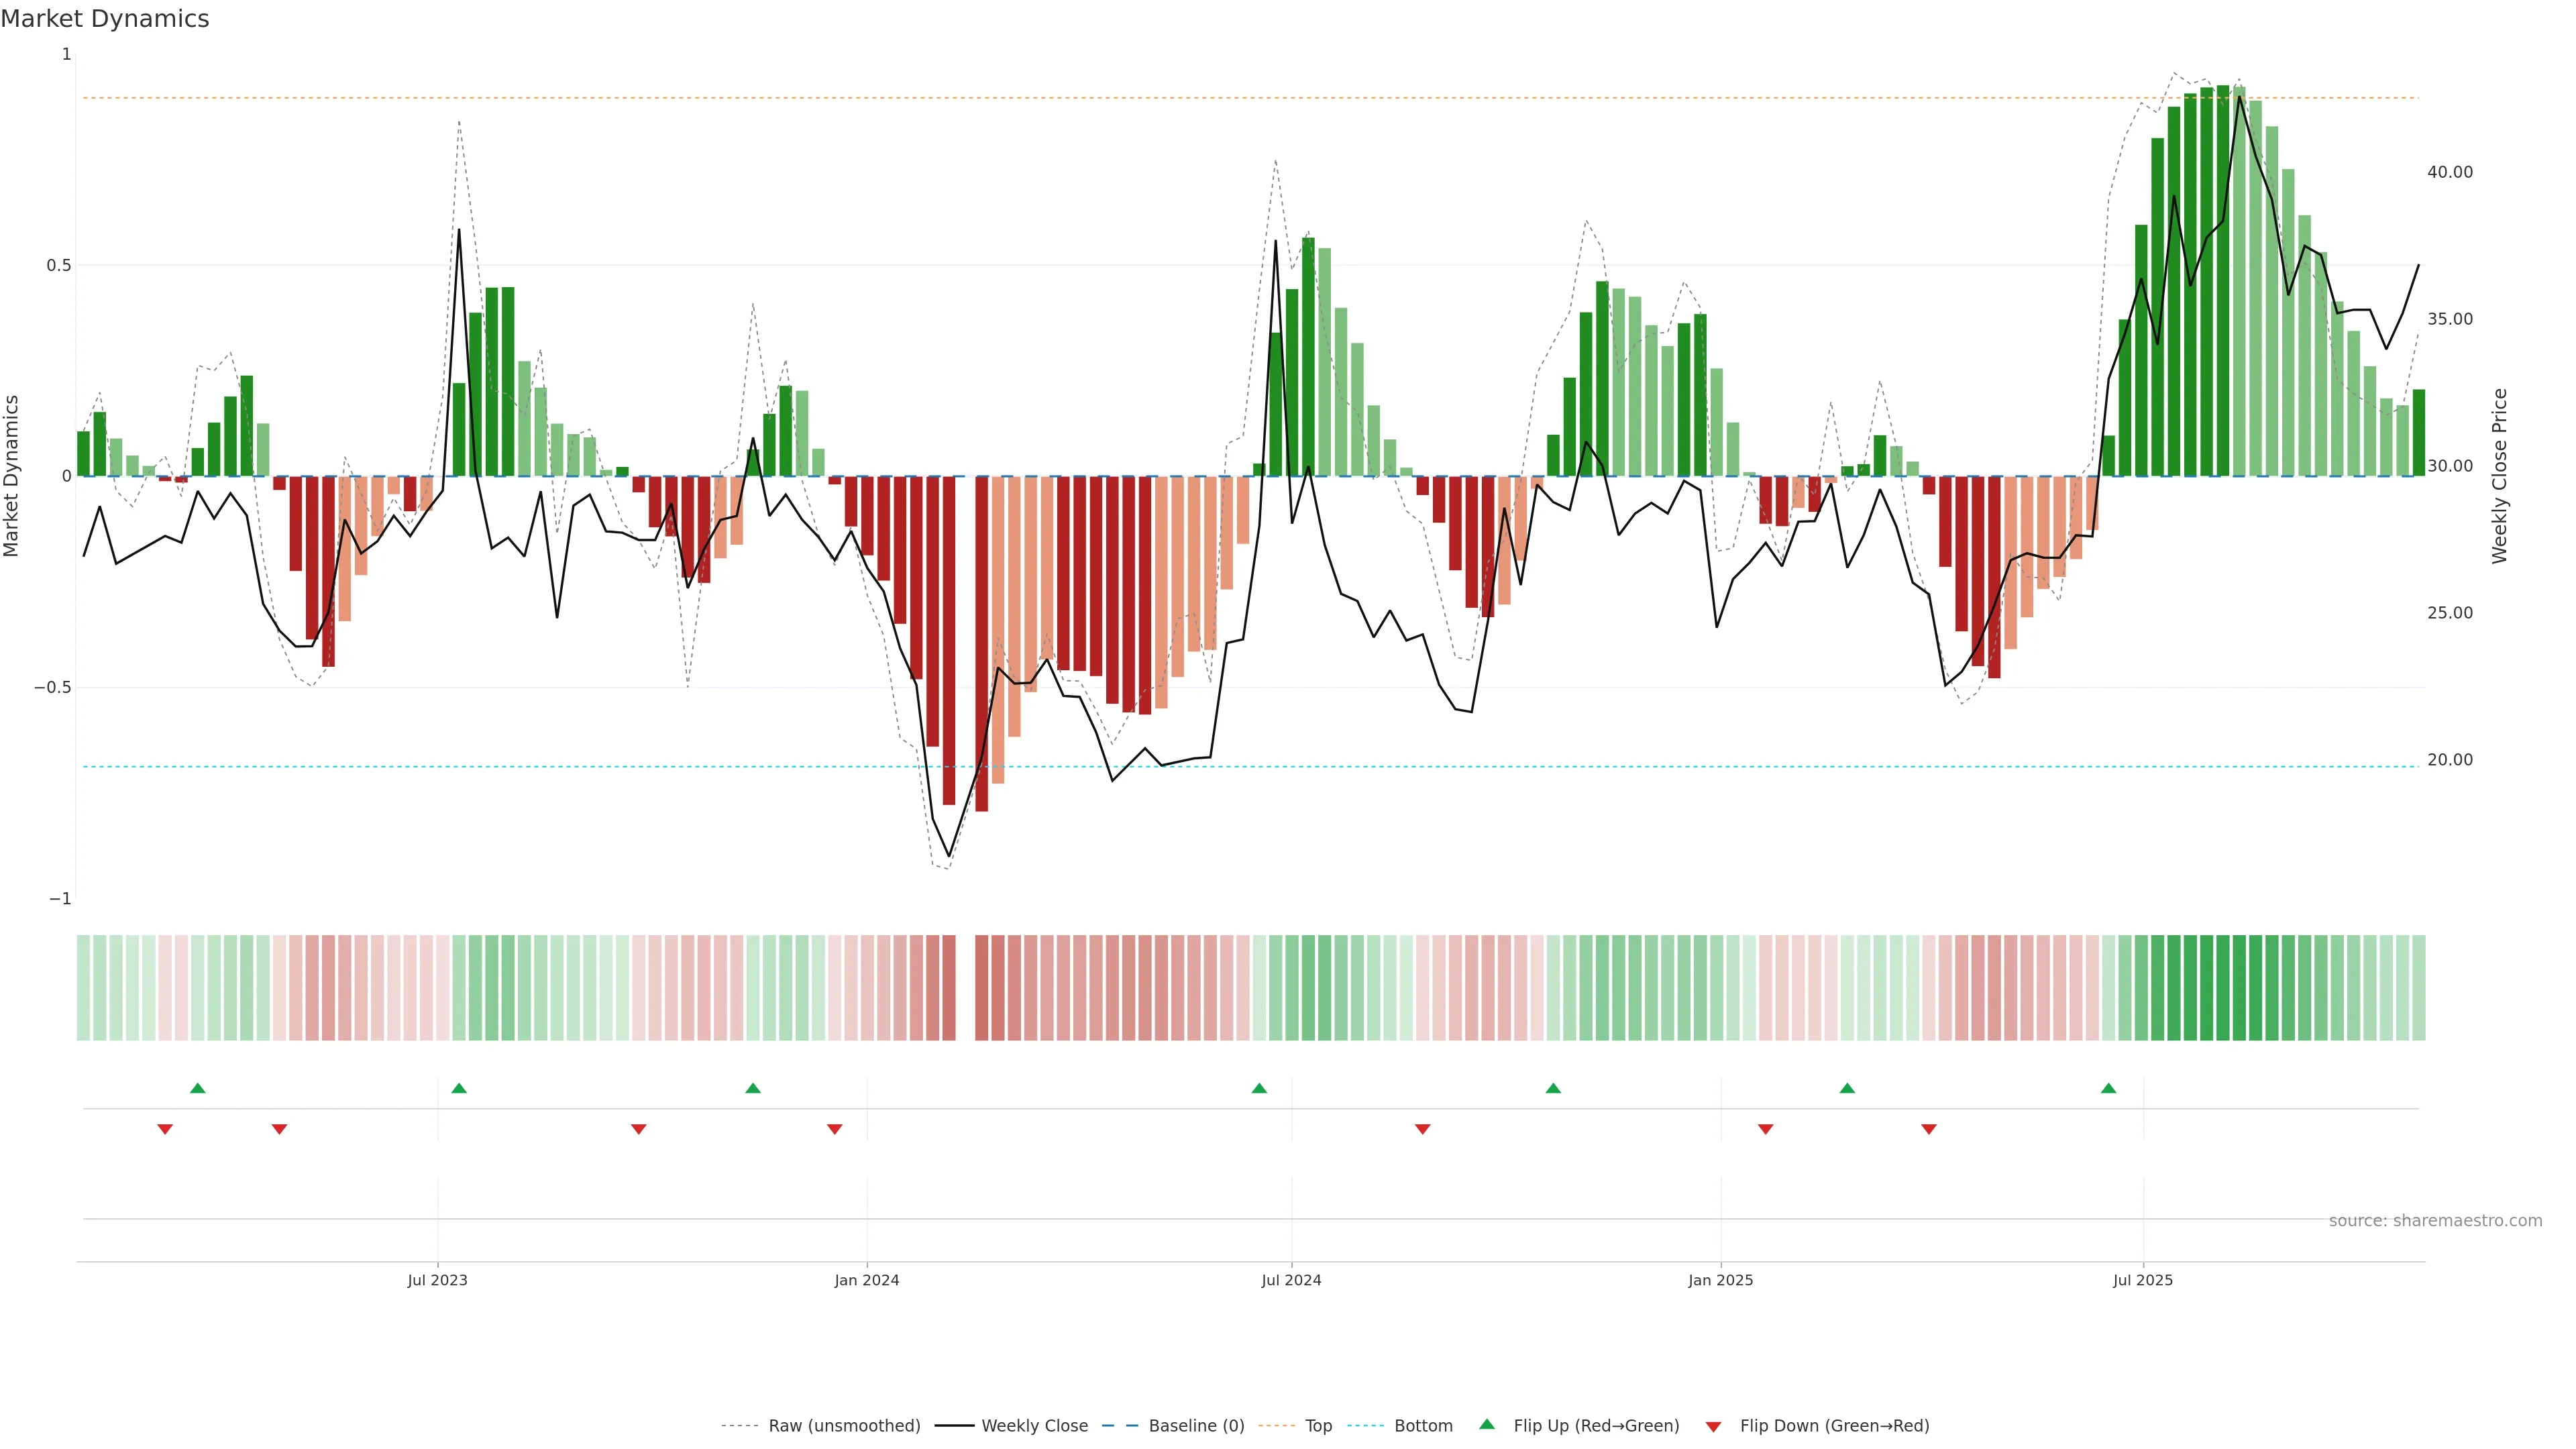Image resolution: width=2576 pixels, height=1449 pixels.
Task: Click the Market Dynamics chart title
Action: tap(105, 19)
